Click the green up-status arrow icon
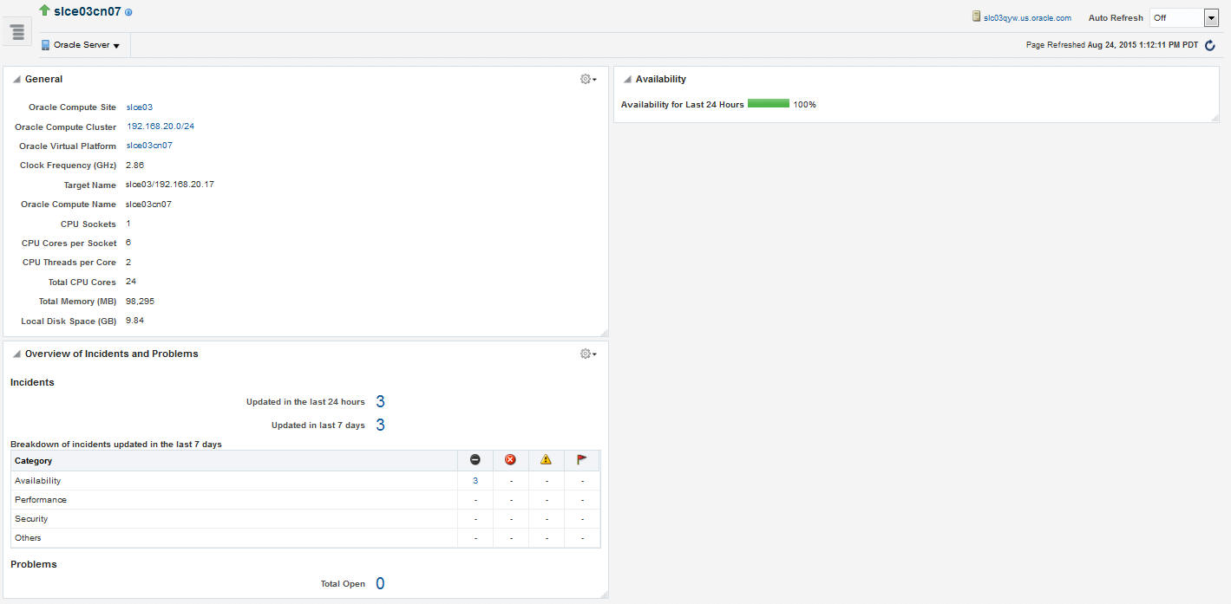 coord(45,10)
